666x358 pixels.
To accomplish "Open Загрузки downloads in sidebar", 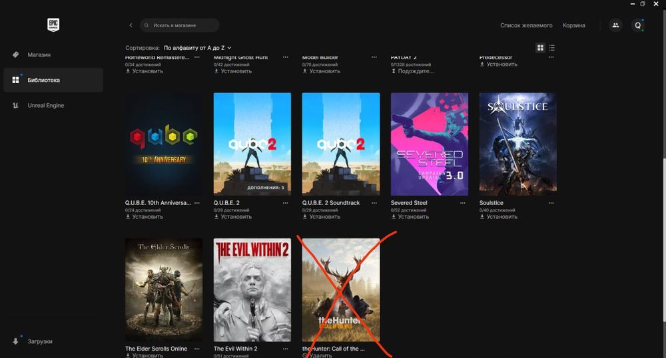I will (53, 341).
